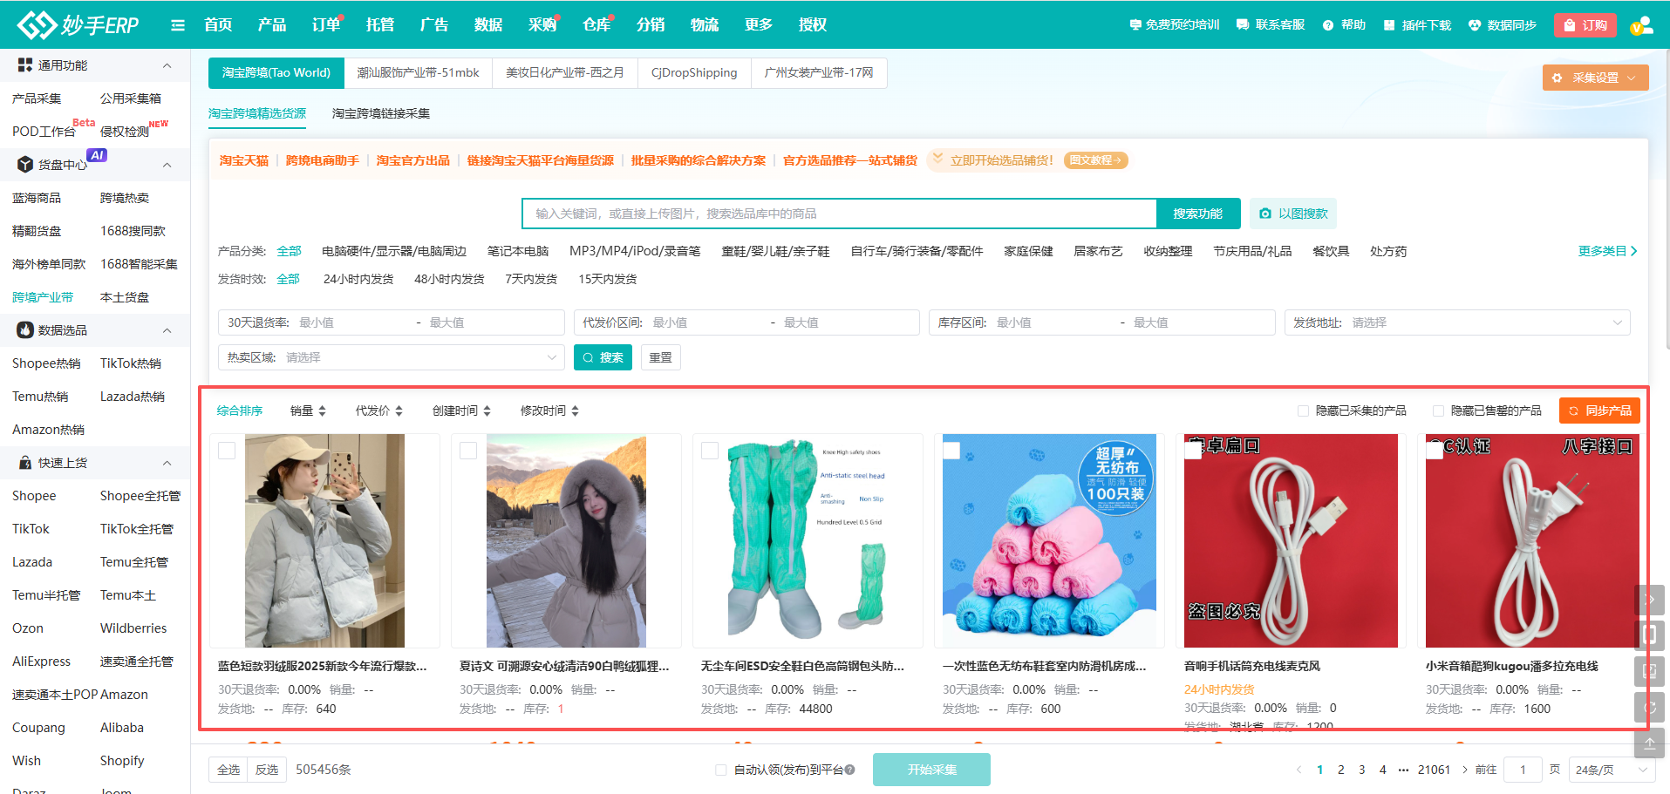
Task: Click the floating refresh circular-arrow icon
Action: coord(1649,707)
